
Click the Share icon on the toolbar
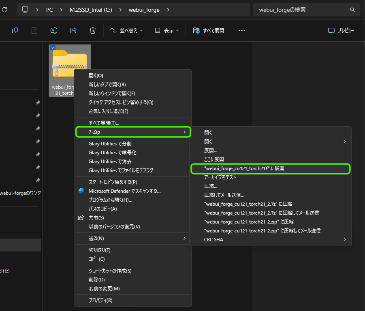point(73,30)
